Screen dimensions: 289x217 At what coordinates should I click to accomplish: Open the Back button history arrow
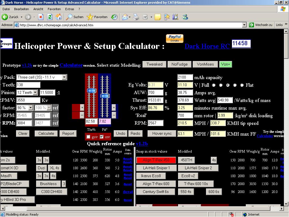[21, 17]
